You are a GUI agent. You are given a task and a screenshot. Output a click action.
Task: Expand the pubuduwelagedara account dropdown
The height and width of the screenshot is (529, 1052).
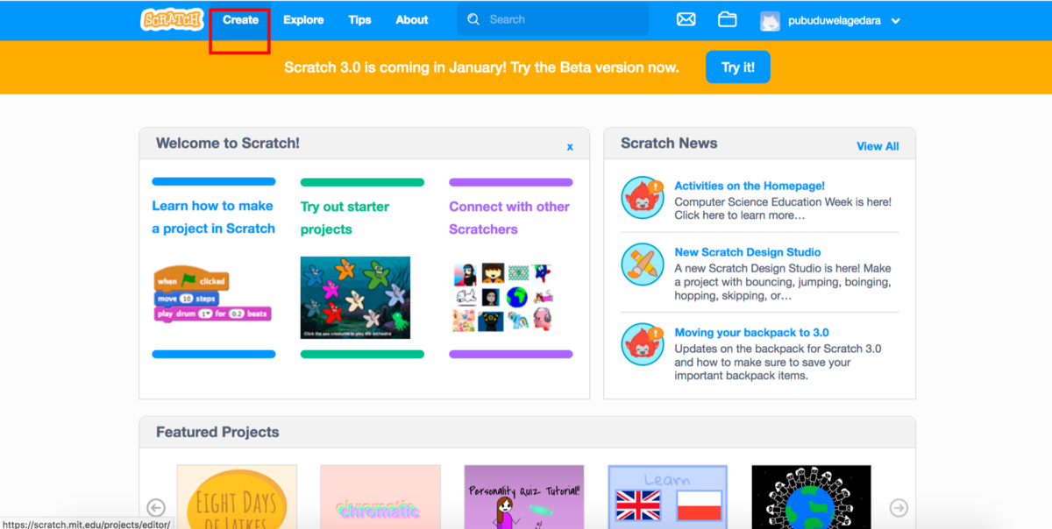coord(895,21)
